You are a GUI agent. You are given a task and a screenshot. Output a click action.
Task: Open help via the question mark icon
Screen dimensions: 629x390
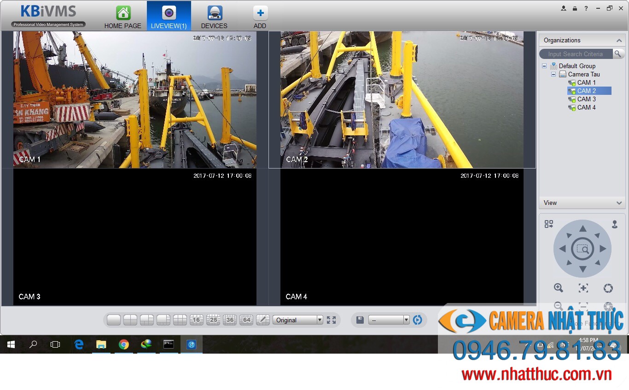[586, 8]
